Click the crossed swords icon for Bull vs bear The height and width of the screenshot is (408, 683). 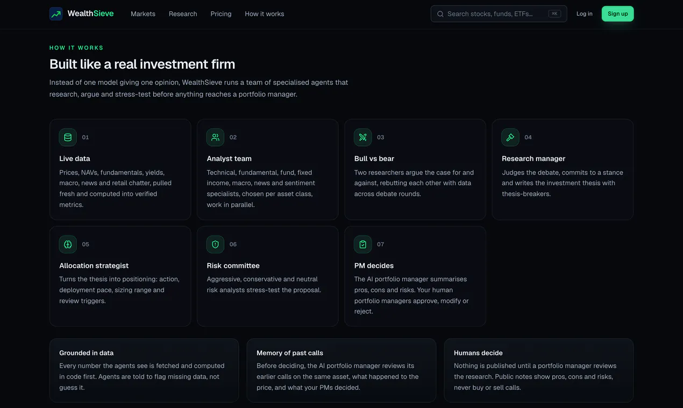(363, 137)
